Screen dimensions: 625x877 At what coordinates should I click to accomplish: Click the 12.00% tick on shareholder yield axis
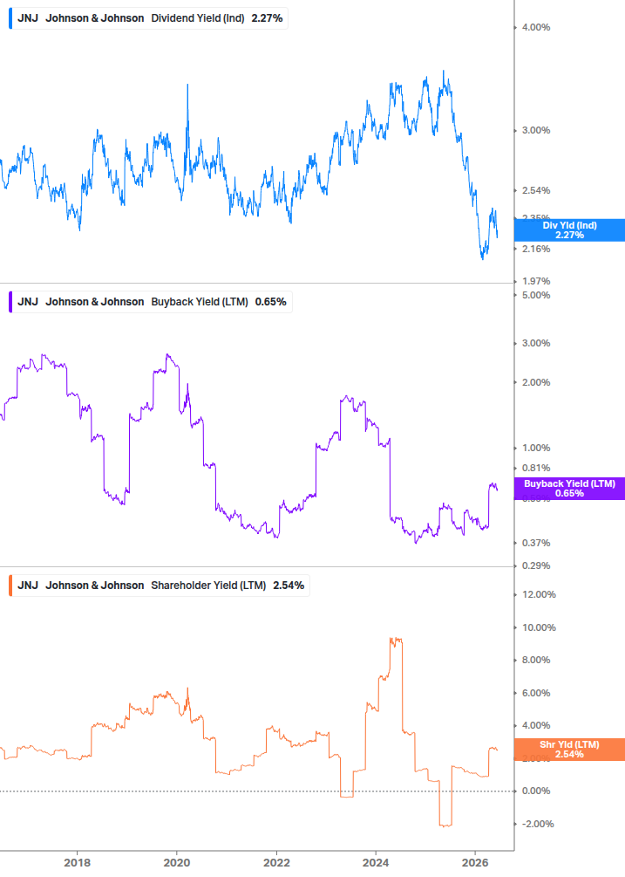pos(539,594)
